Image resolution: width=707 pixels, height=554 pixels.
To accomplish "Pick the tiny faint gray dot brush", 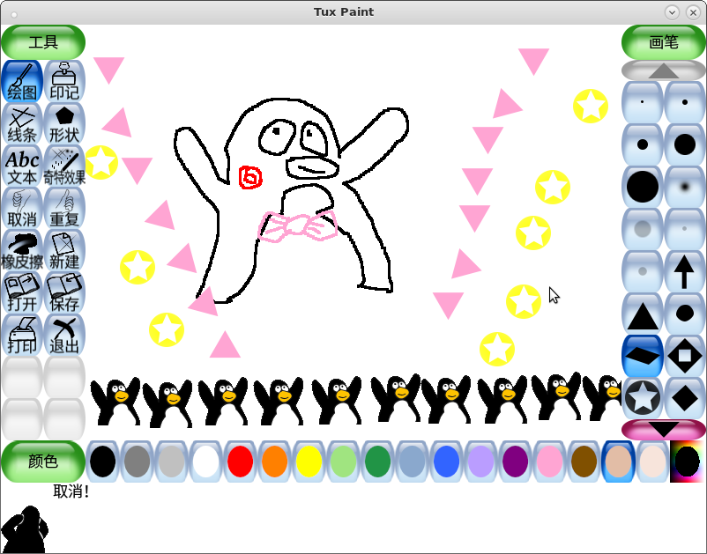I will coord(684,229).
